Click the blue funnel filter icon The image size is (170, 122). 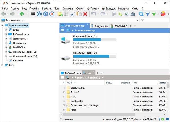[x=148, y=14]
